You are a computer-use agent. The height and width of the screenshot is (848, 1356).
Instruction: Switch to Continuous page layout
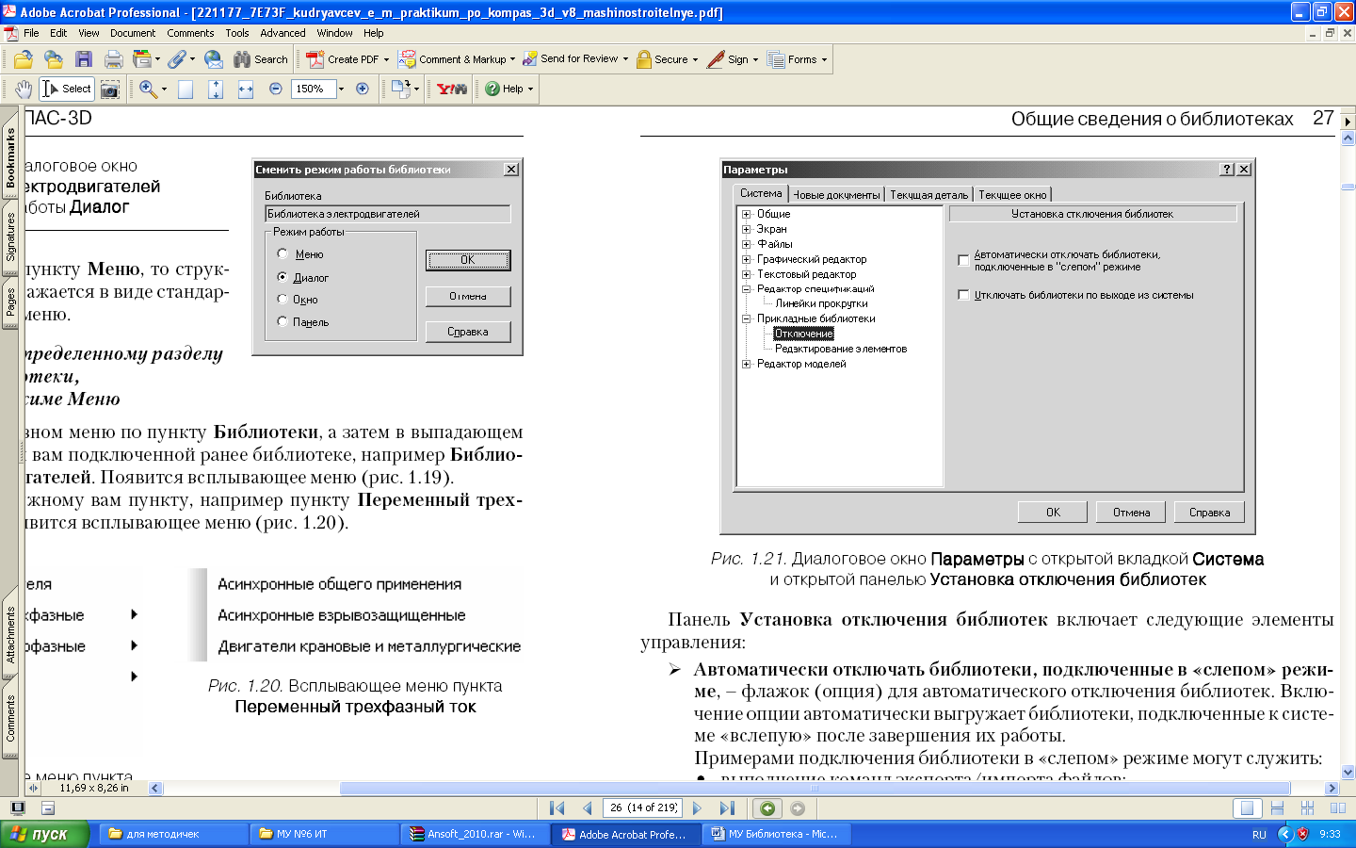click(1277, 808)
